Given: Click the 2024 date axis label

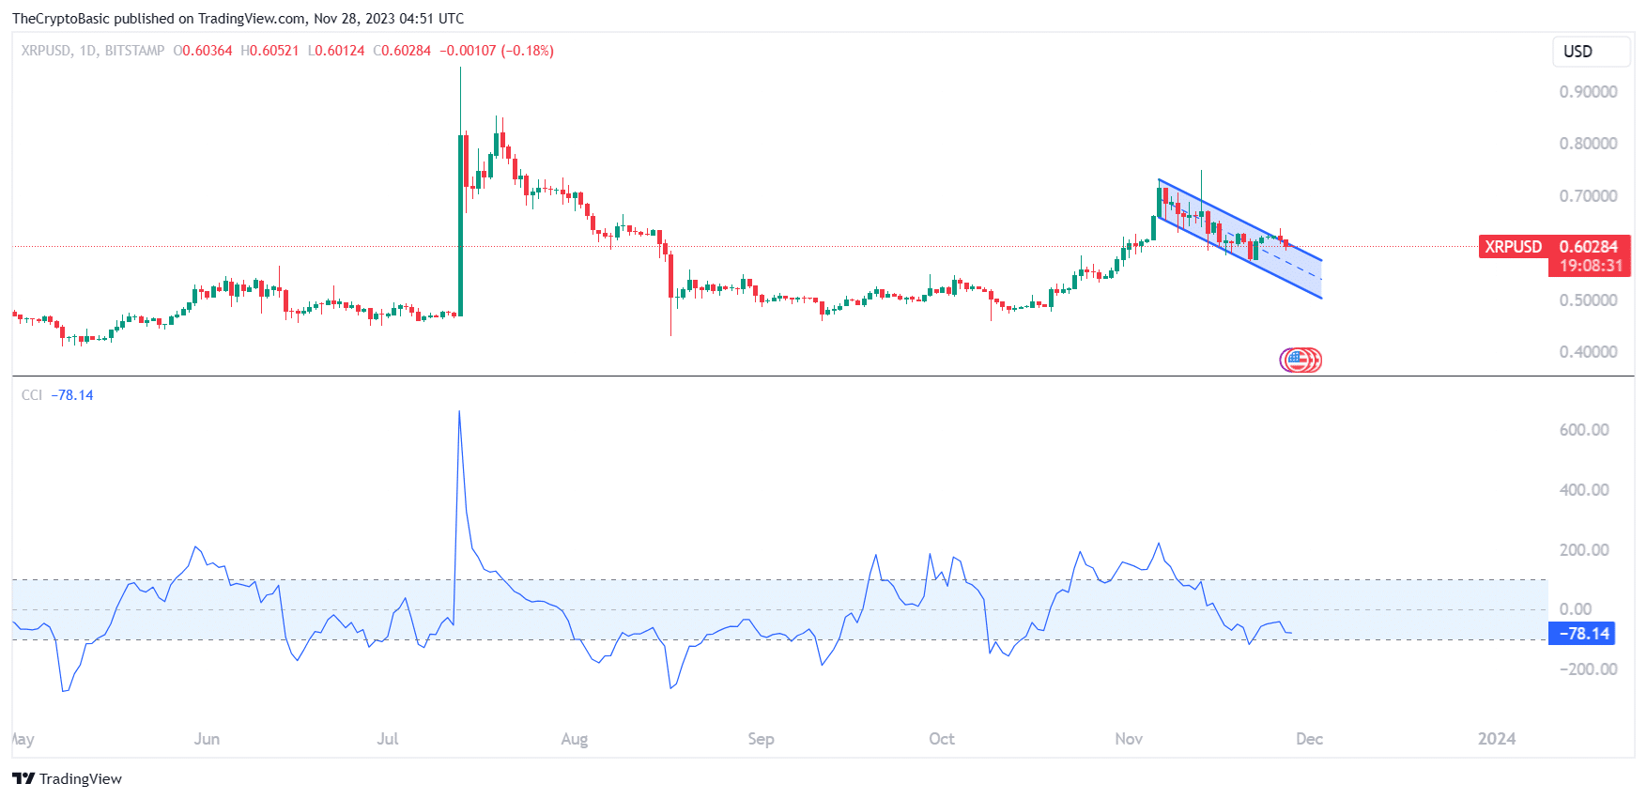Looking at the screenshot, I should [x=1497, y=739].
